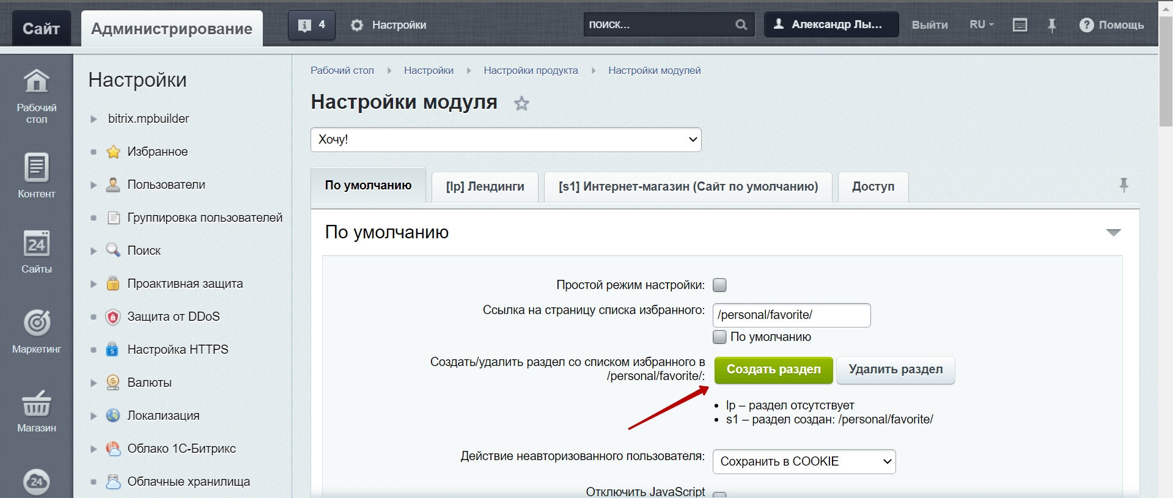Image resolution: width=1173 pixels, height=498 pixels.
Task: Switch to the Доступ tab
Action: pos(872,186)
